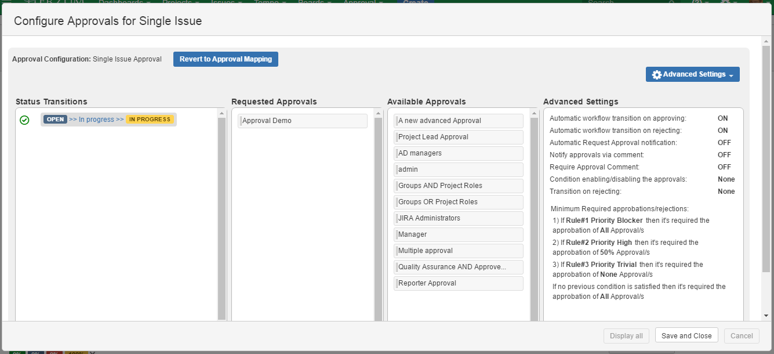The image size is (774, 354).
Task: Click up arrow of Status Transitions scrollbar
Action: coord(221,113)
